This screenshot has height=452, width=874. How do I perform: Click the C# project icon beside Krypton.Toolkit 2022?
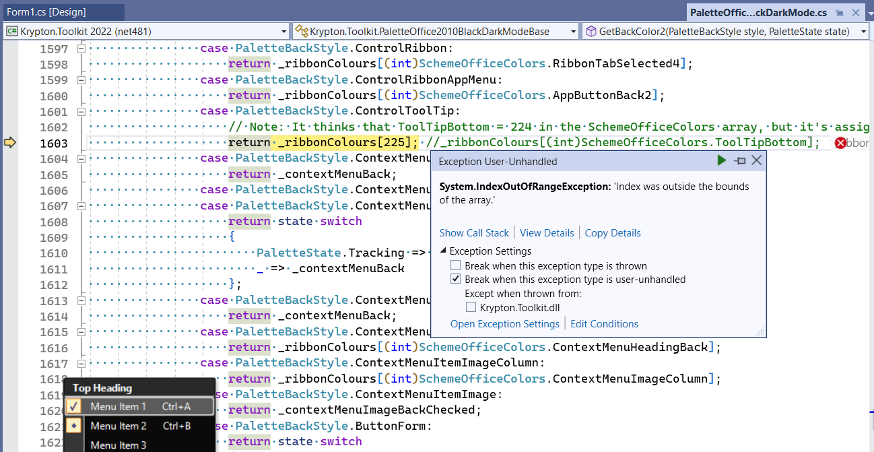click(x=11, y=30)
